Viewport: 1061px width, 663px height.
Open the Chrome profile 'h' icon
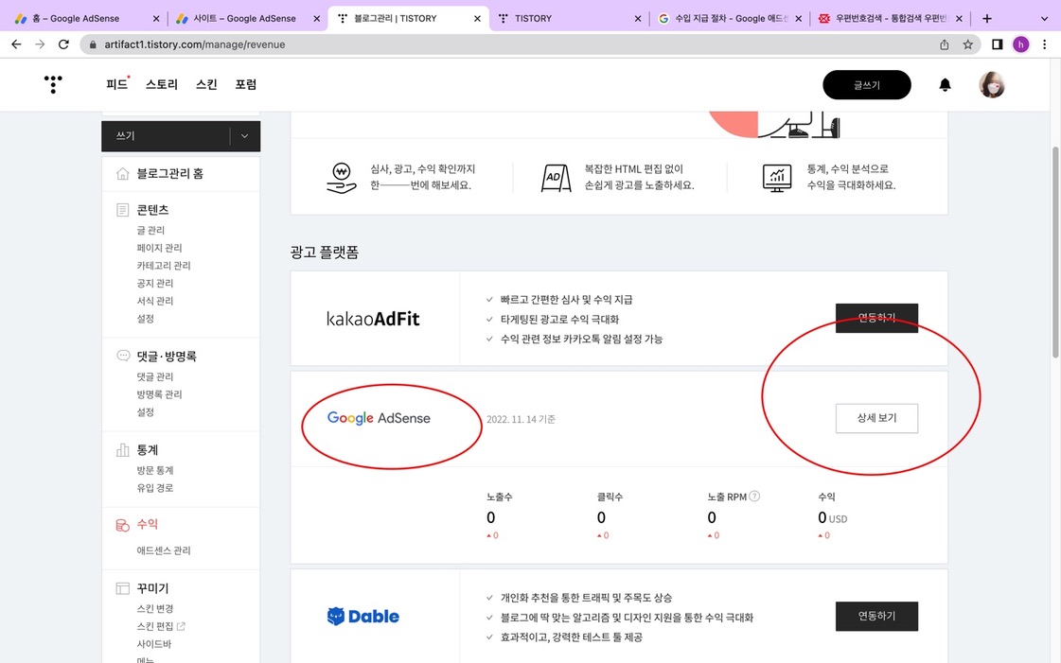pos(1020,44)
